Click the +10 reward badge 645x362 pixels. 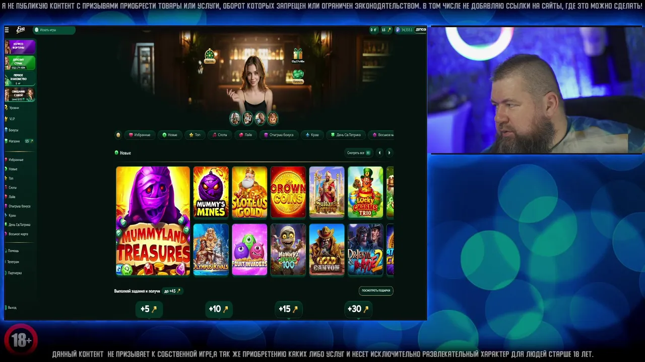[219, 309]
